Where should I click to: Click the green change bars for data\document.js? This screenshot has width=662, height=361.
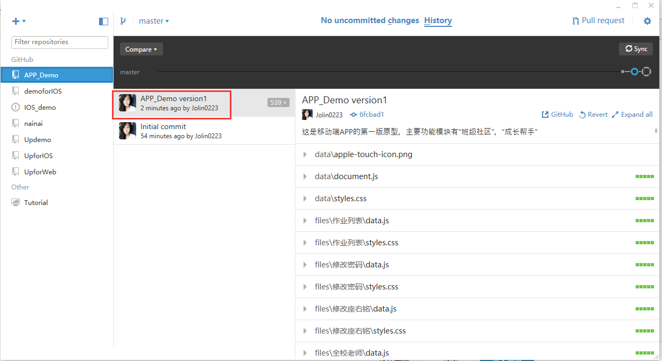pos(645,176)
